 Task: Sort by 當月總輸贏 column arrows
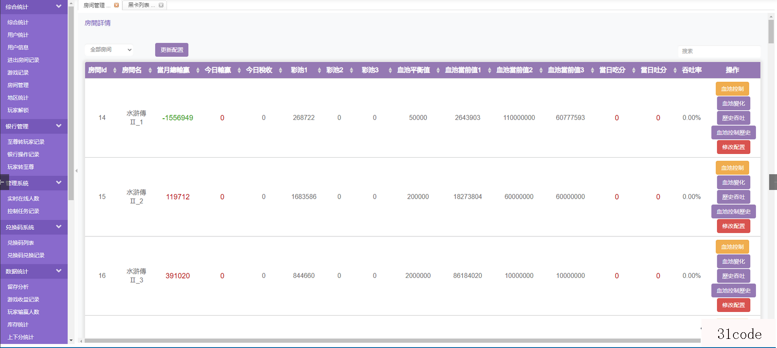pyautogui.click(x=197, y=70)
